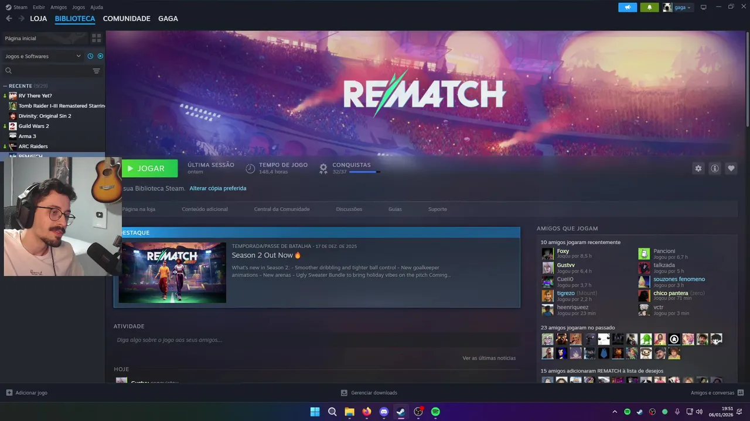This screenshot has width=750, height=421.
Task: Open the conquistas trophy icon
Action: pyautogui.click(x=323, y=168)
